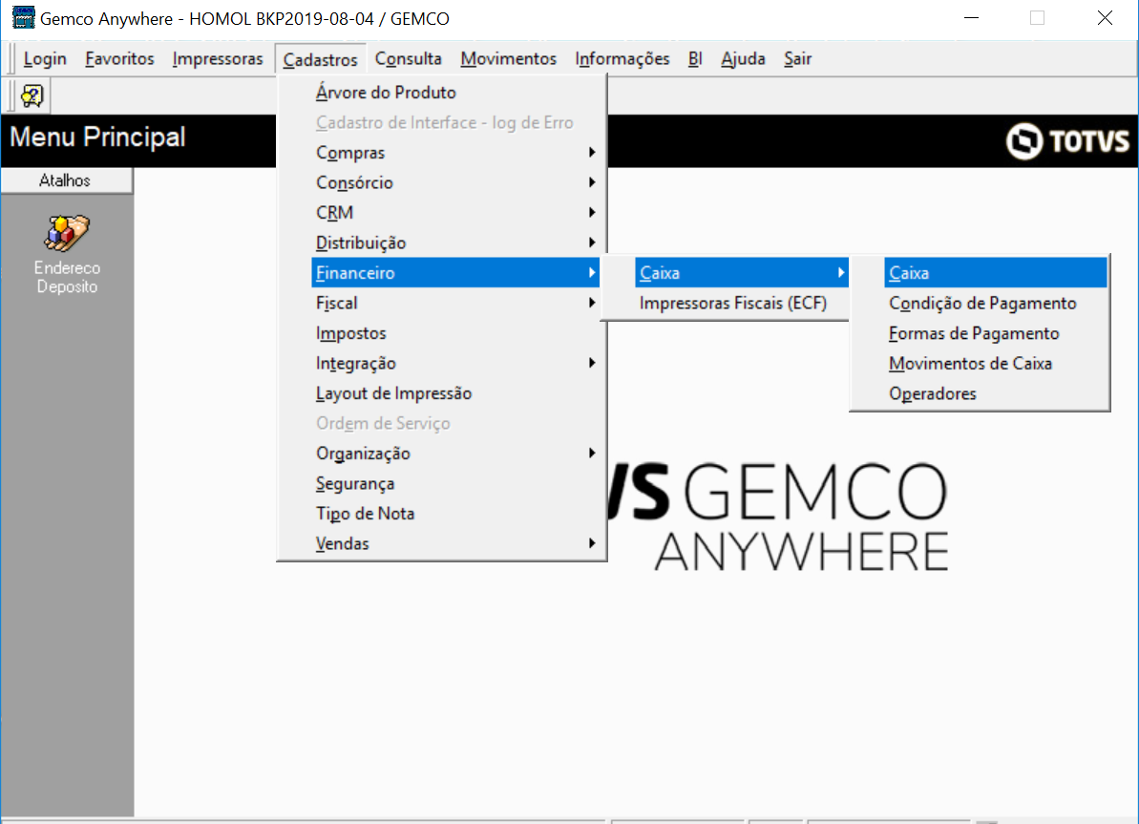1139x824 pixels.
Task: Open the Consulta menu
Action: [409, 59]
